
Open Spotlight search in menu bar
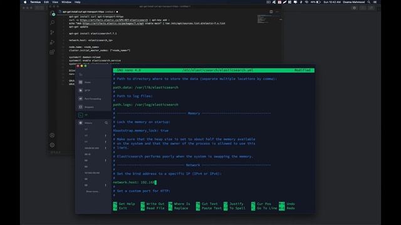(x=369, y=2)
